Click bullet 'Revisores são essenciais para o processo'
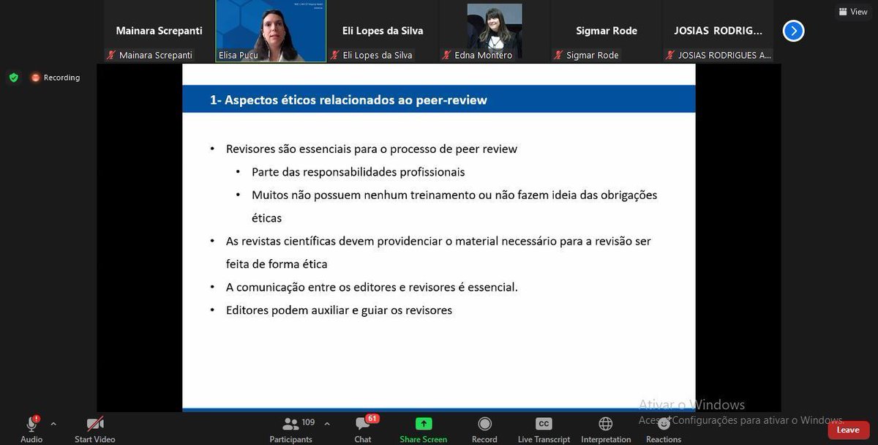 click(x=372, y=149)
